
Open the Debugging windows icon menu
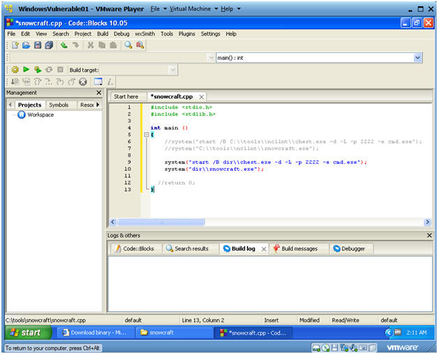[98, 82]
